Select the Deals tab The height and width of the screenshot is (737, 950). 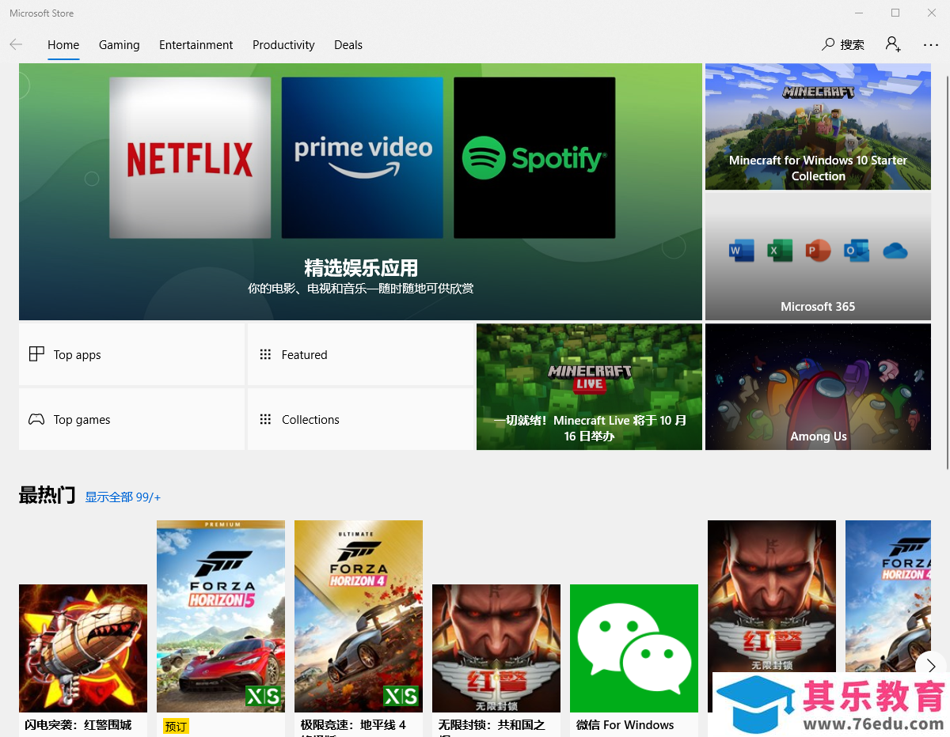tap(348, 45)
